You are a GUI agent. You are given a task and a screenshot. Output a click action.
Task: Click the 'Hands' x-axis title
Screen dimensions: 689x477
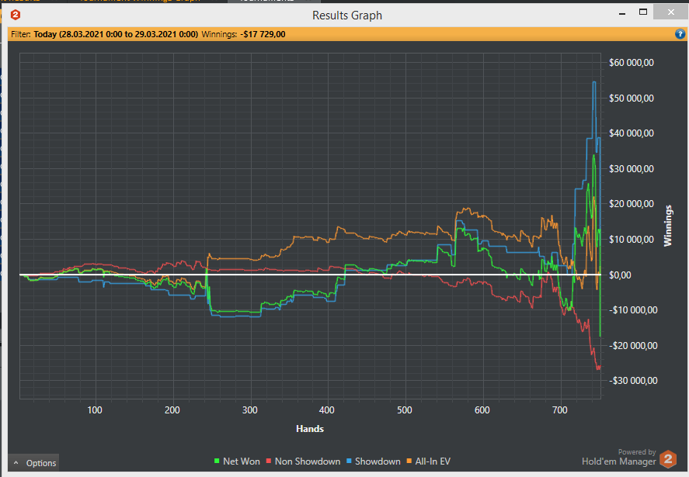click(310, 429)
